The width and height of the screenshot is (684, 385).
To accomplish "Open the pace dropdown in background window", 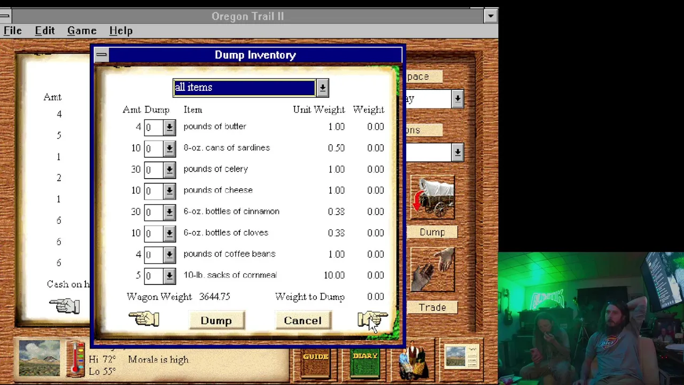I will [x=457, y=99].
